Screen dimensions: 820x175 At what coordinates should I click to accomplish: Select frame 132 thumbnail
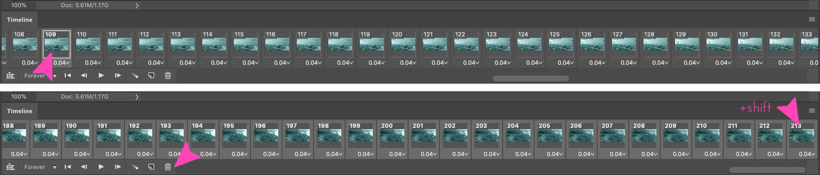[782, 44]
